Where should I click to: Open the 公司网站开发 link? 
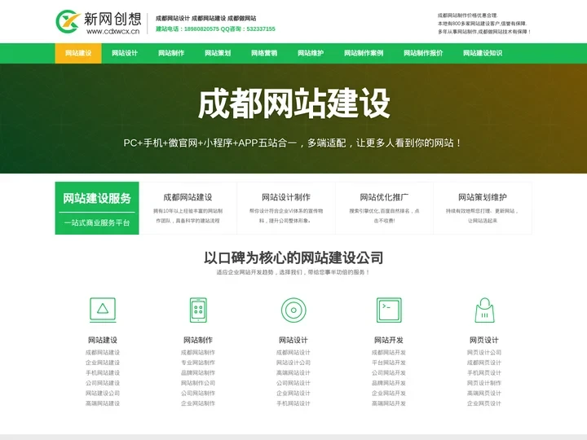(389, 372)
